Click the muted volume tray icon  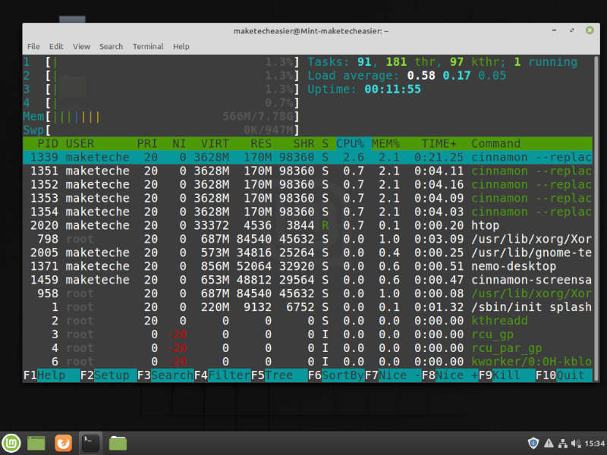tap(577, 443)
